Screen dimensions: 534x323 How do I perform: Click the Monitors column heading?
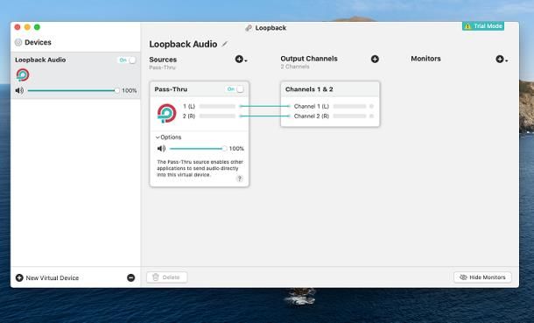[x=425, y=59]
